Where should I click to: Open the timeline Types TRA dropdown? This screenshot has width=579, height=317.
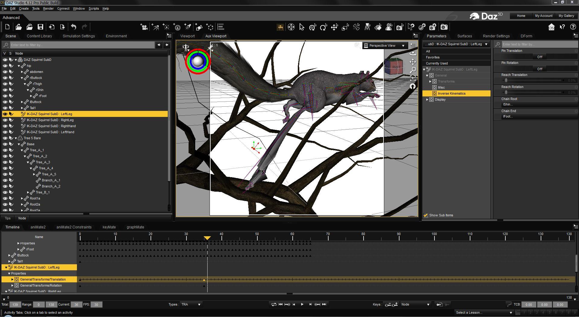(191, 304)
